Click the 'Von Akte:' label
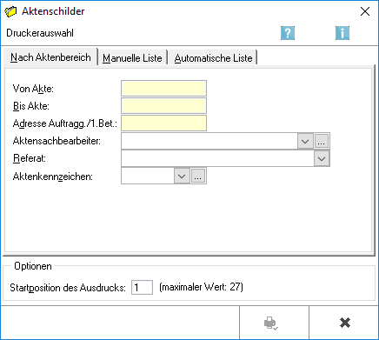The width and height of the screenshot is (379, 340). pyautogui.click(x=33, y=89)
